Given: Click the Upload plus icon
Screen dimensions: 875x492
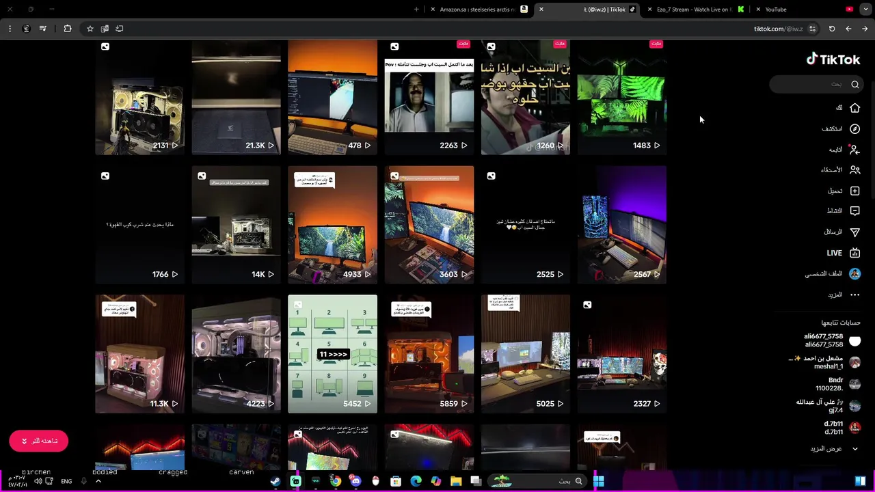Looking at the screenshot, I should tap(854, 191).
